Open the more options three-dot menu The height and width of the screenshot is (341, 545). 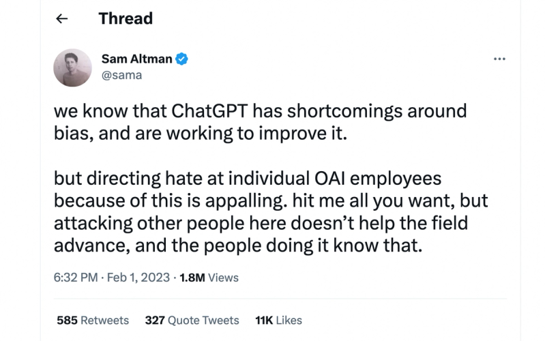coord(499,59)
